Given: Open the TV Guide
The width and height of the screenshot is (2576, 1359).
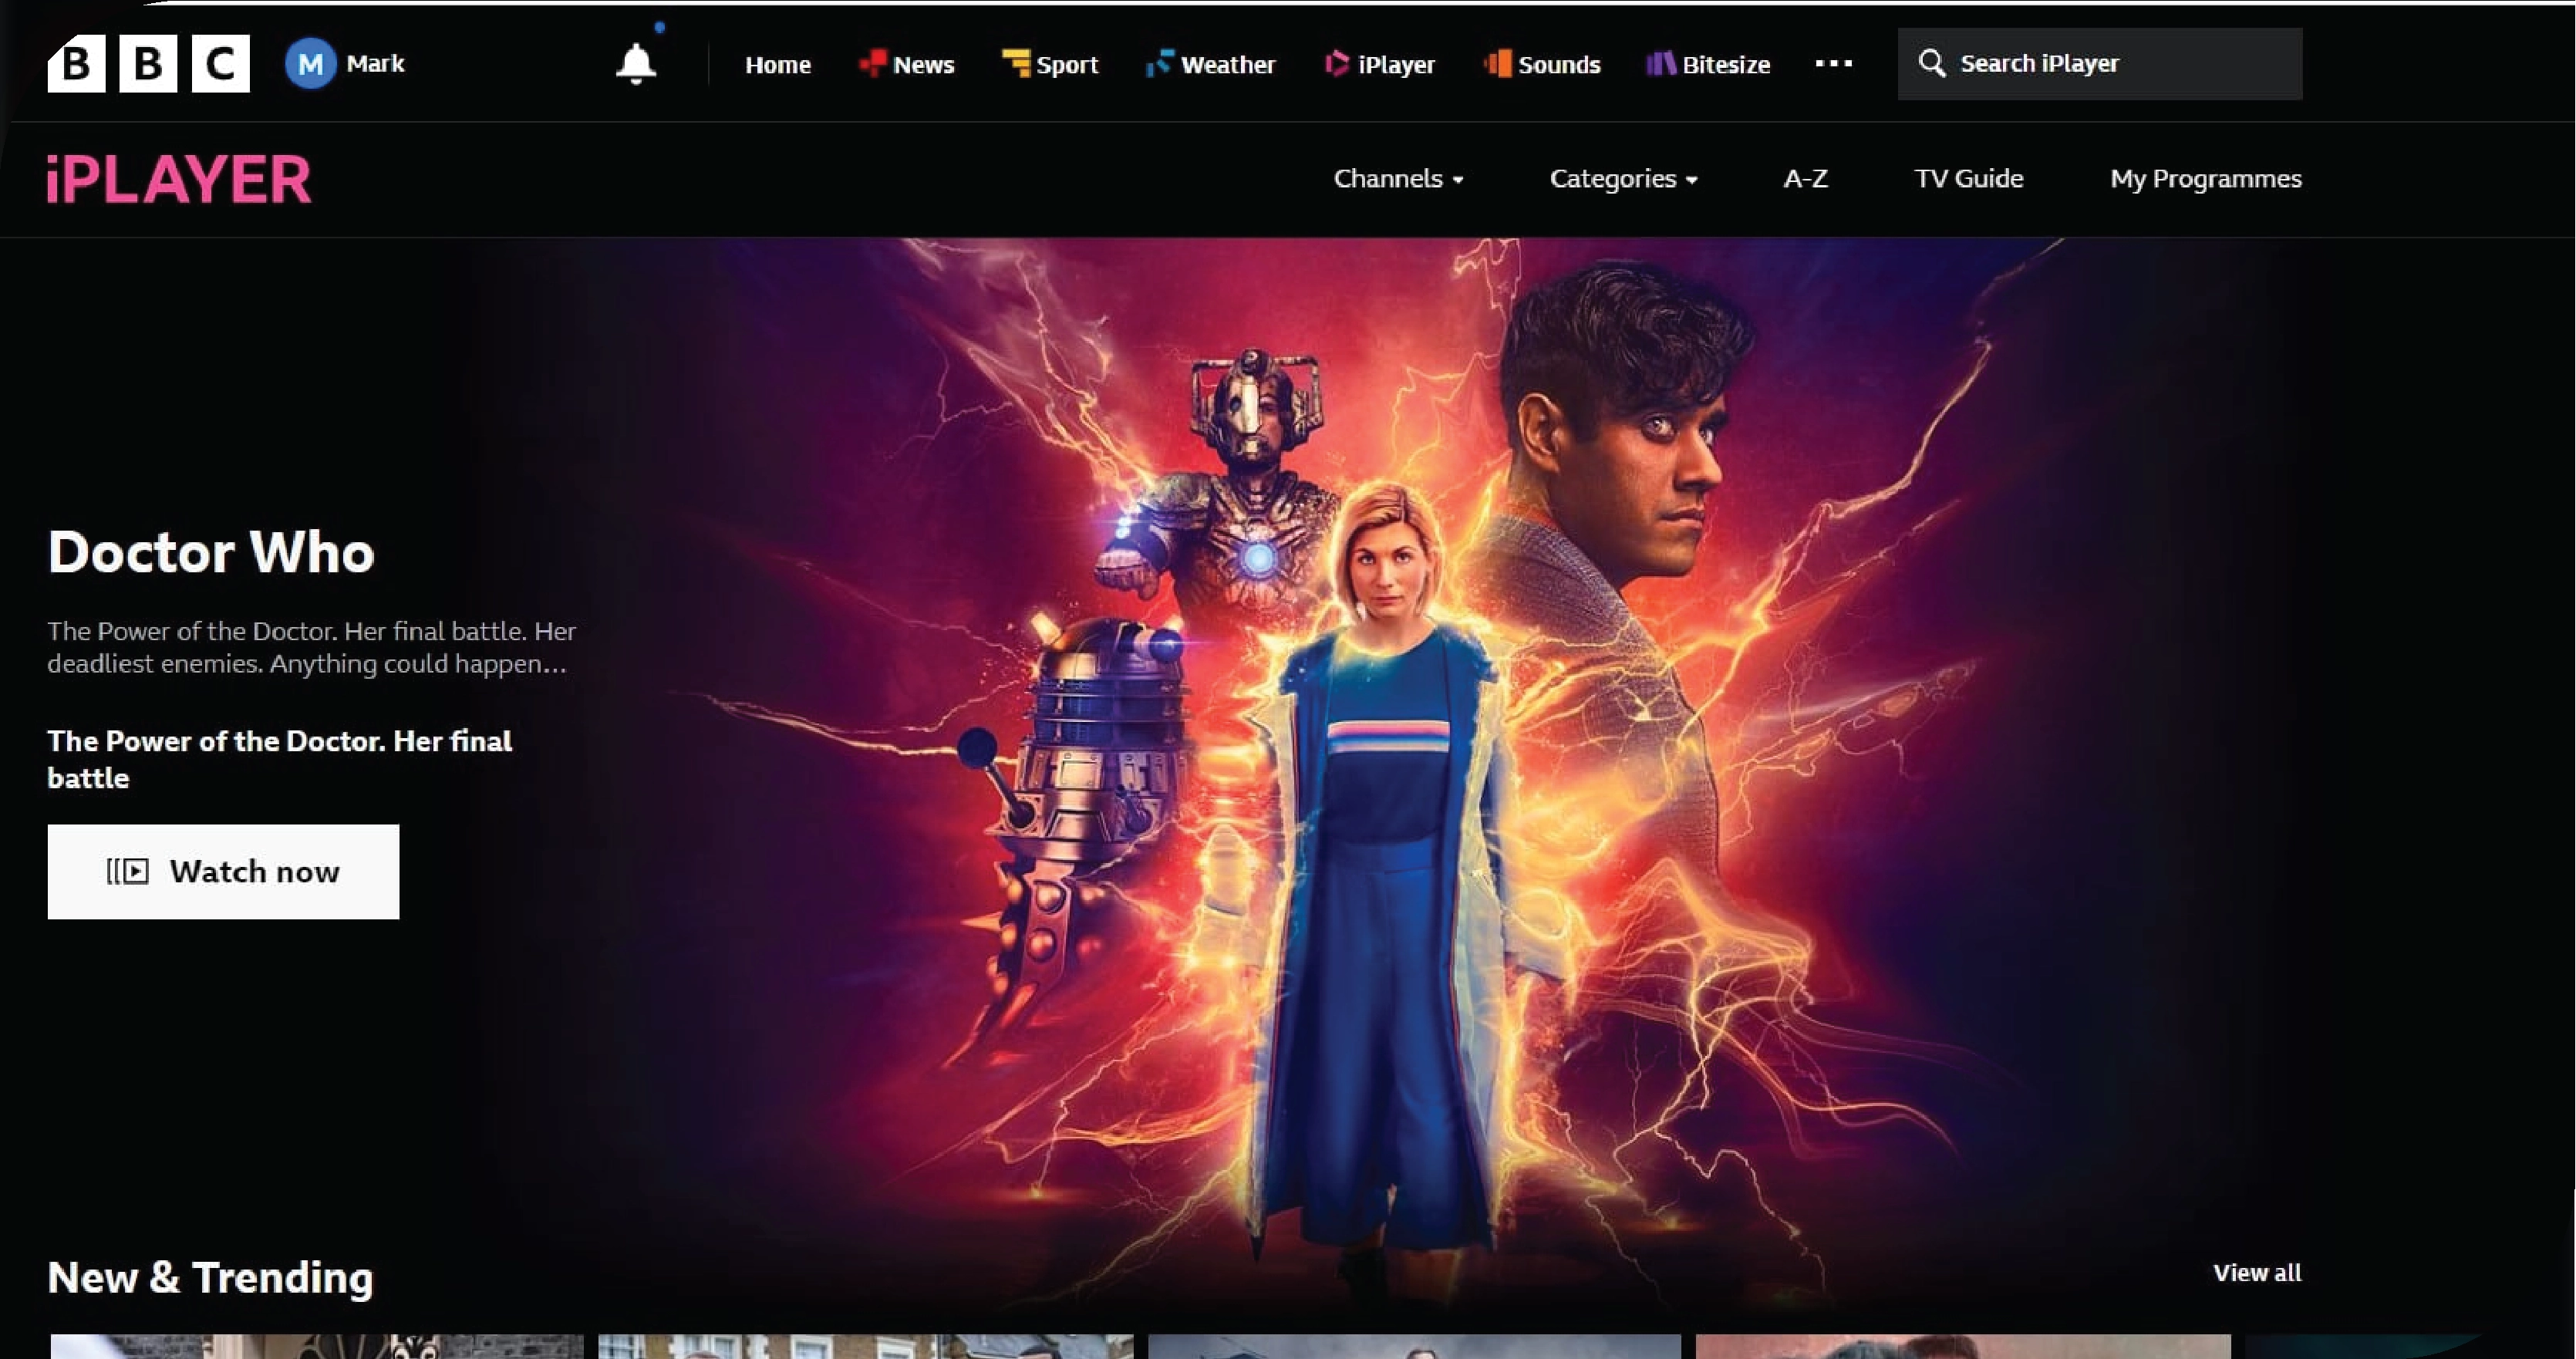Looking at the screenshot, I should (x=1968, y=179).
